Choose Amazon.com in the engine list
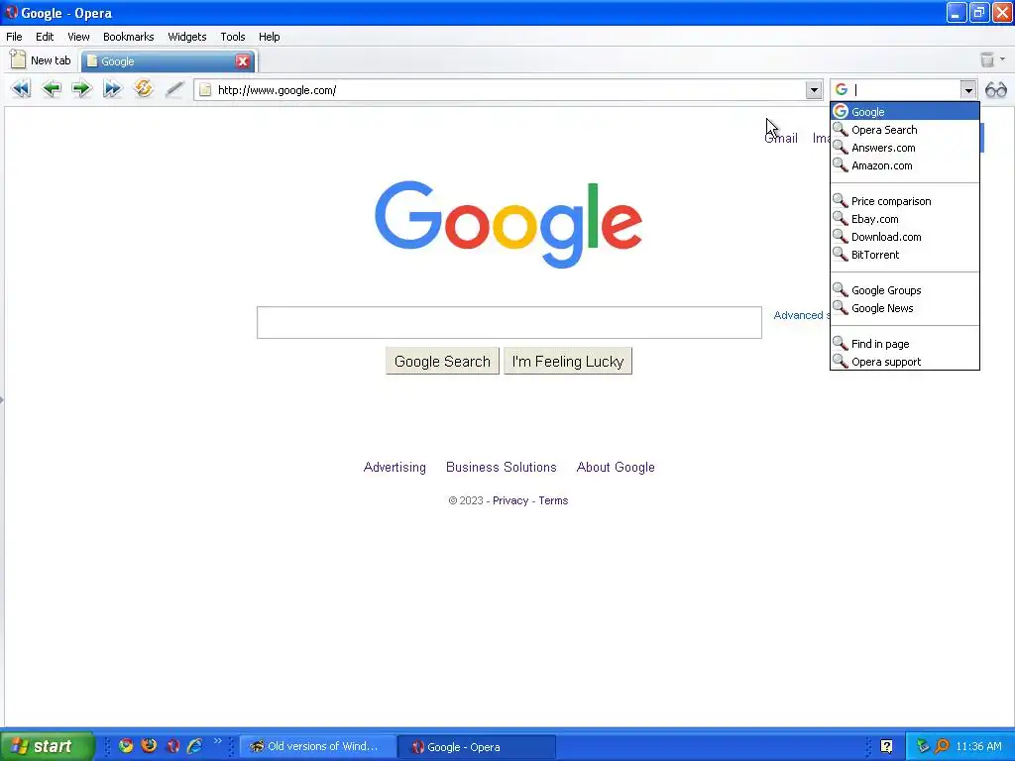The width and height of the screenshot is (1015, 761). click(905, 165)
